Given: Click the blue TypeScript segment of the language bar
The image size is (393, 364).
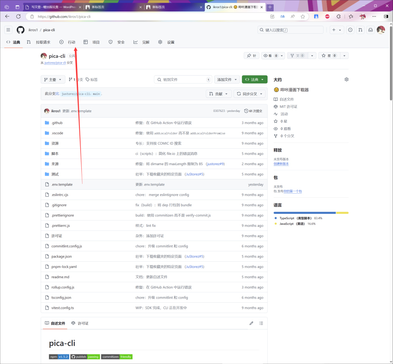Looking at the screenshot, I should (304, 213).
